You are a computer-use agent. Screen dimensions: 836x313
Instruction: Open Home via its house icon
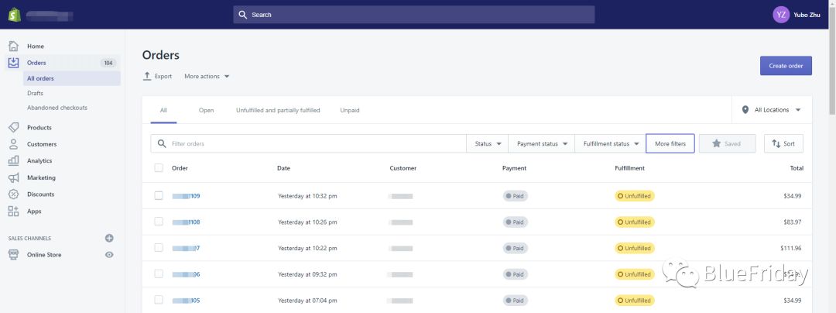tap(13, 46)
